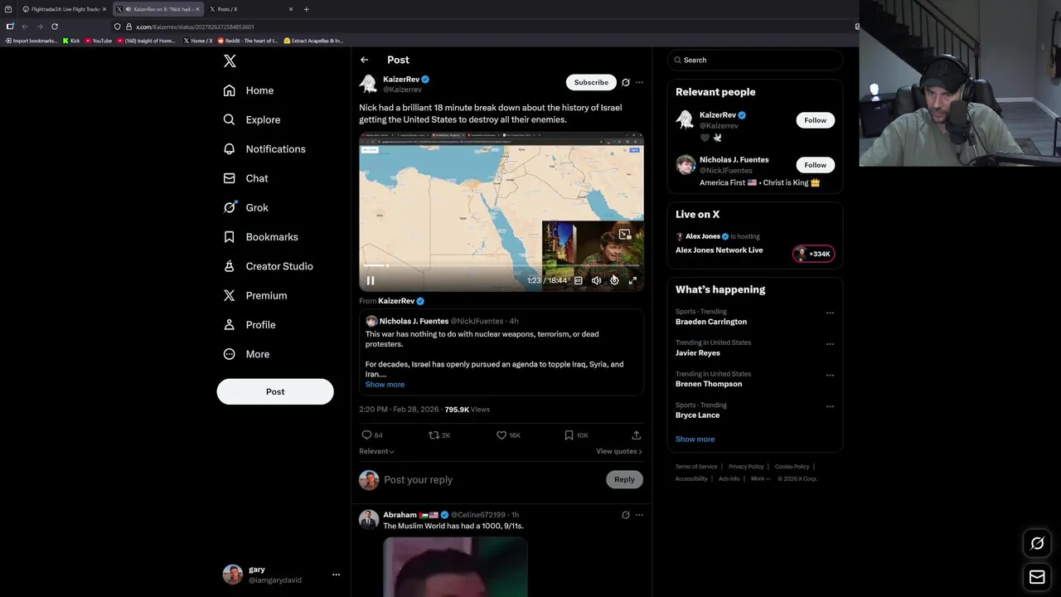
Task: Open options for Javier Reyes trend
Action: point(830,344)
